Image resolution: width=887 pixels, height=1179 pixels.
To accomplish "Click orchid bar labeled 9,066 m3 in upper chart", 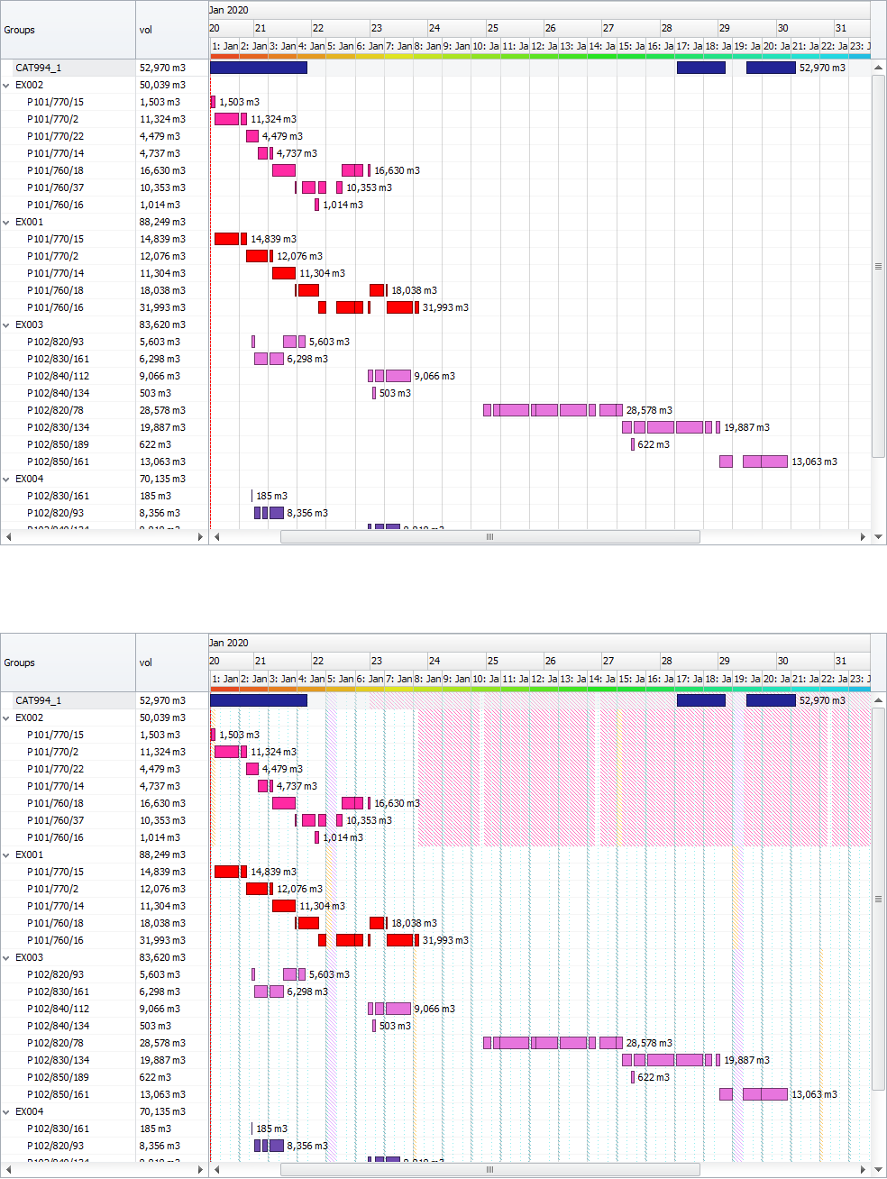I will pos(398,376).
